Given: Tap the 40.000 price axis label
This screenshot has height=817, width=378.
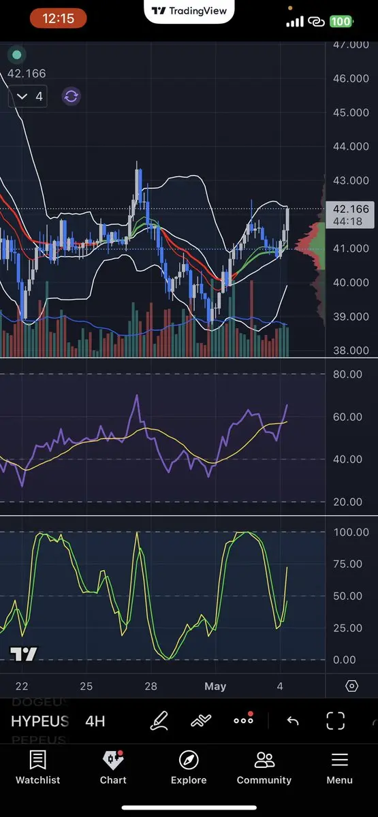Looking at the screenshot, I should pos(351,283).
